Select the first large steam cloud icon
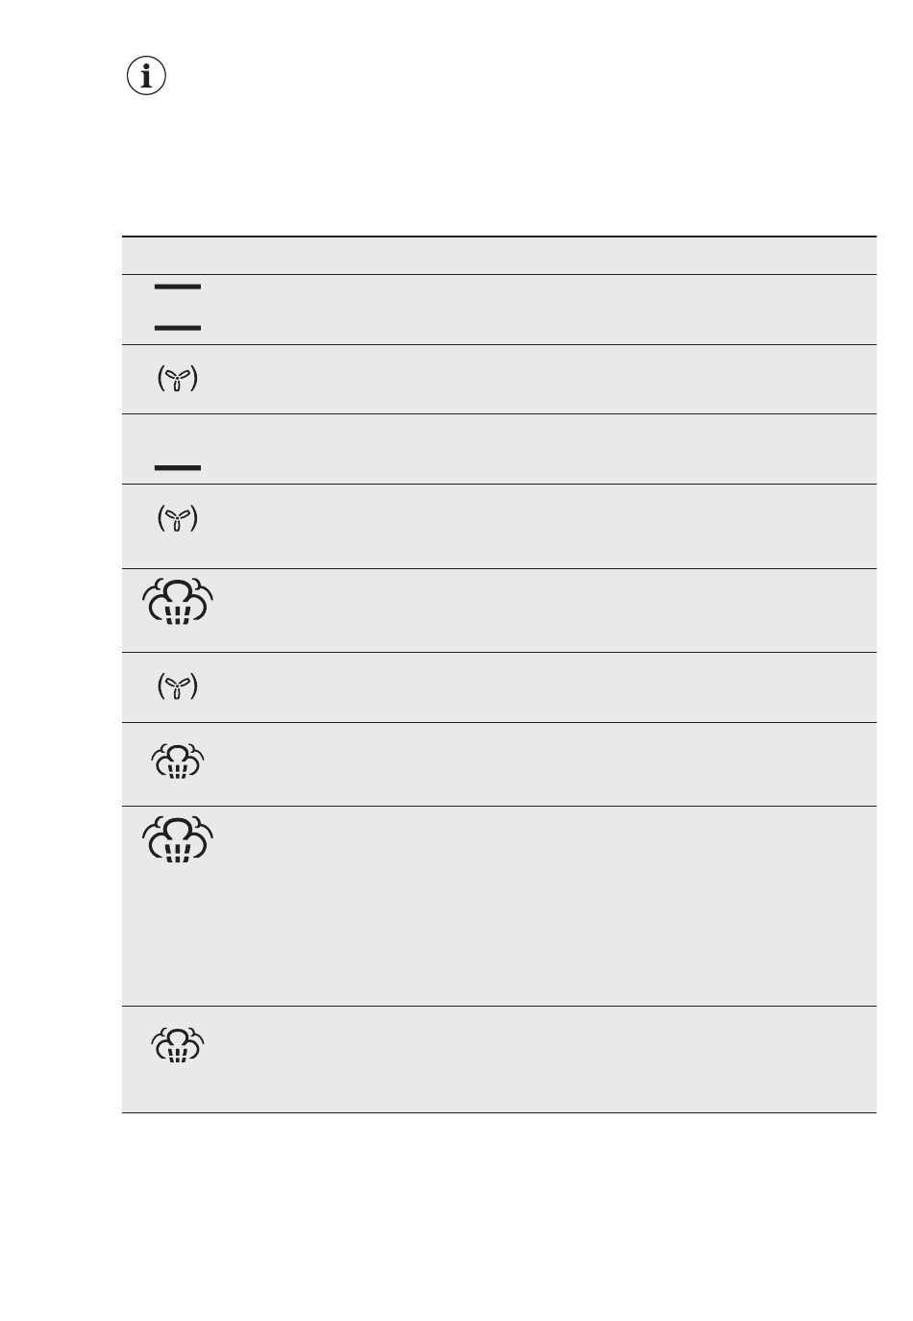The image size is (913, 1321). pos(178,602)
